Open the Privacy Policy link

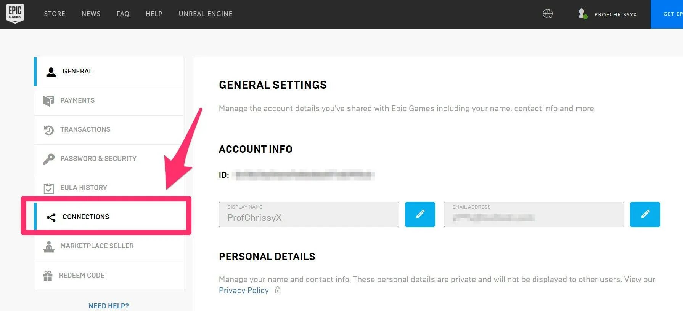[244, 290]
